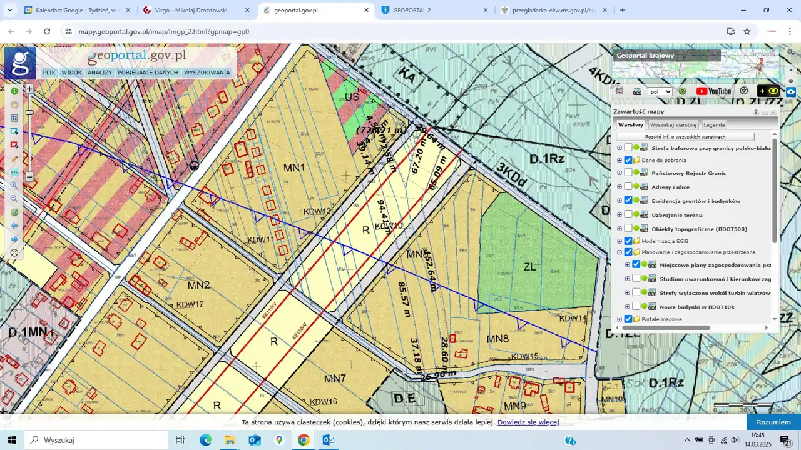
Task: Go to previous map view arrow
Action: click(14, 226)
